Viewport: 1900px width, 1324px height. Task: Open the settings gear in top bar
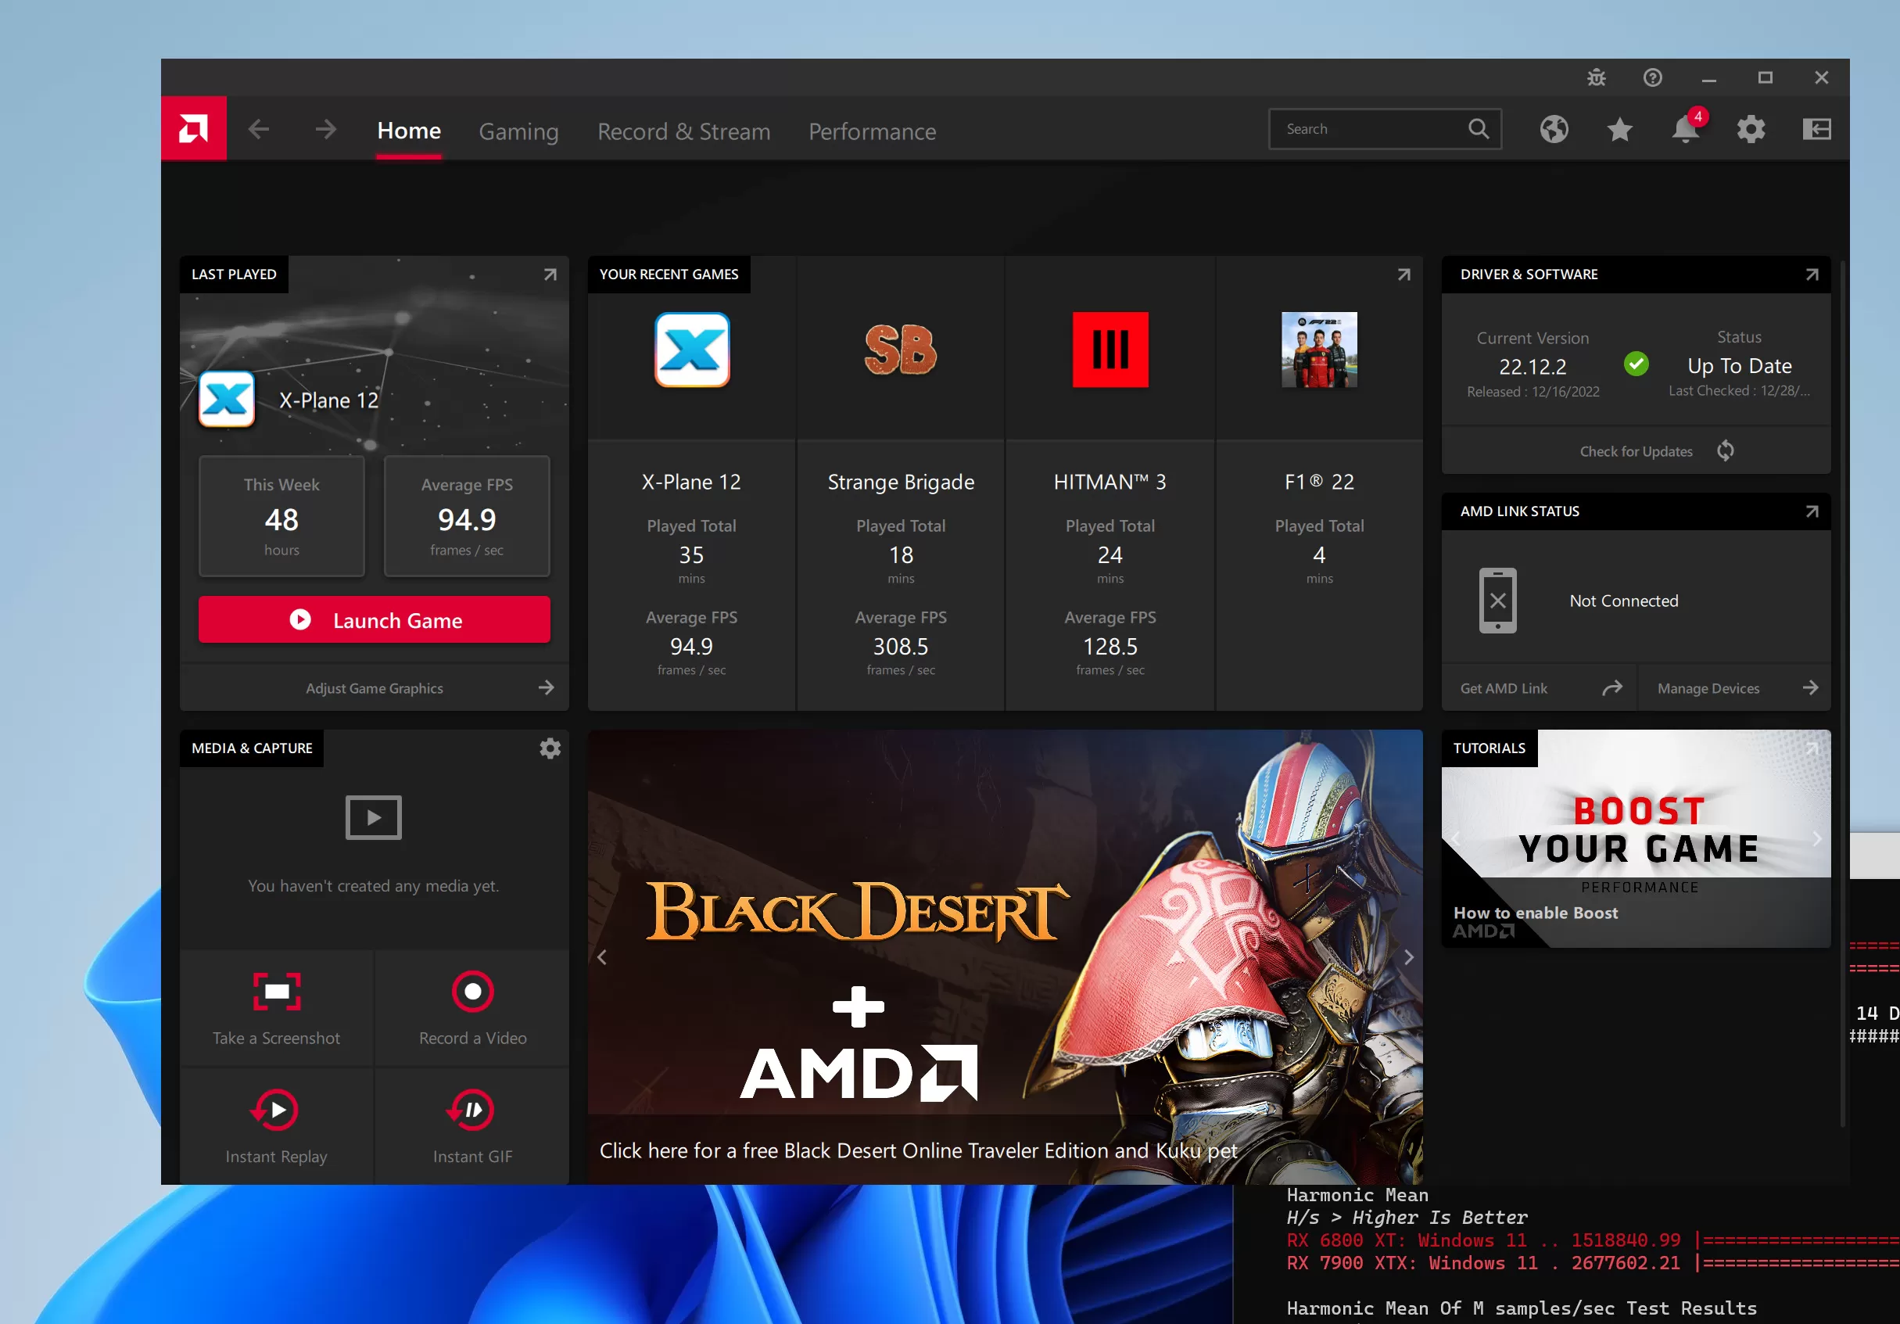click(x=1750, y=129)
